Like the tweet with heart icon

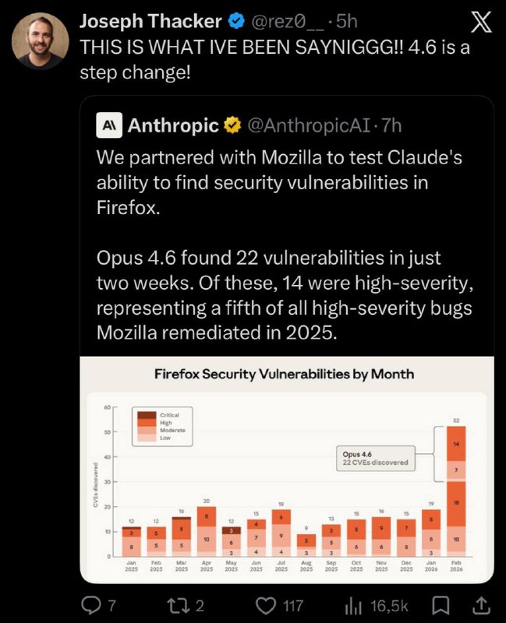tap(267, 604)
